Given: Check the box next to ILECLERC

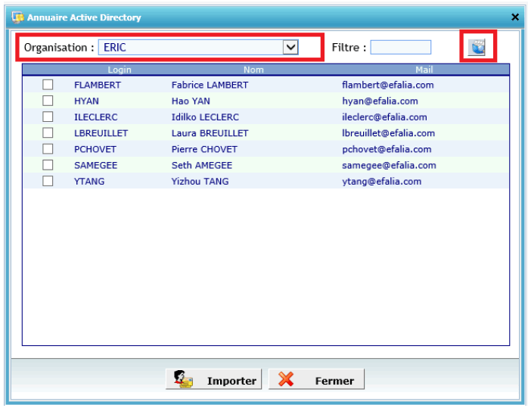Looking at the screenshot, I should pos(48,117).
